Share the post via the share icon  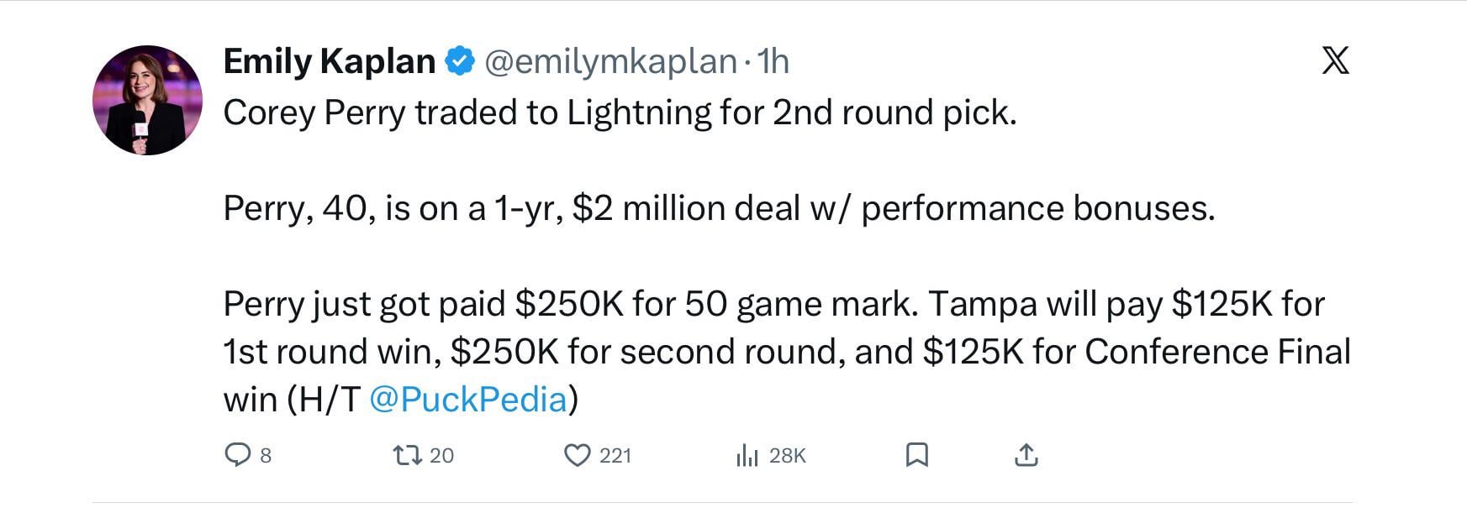point(1026,455)
